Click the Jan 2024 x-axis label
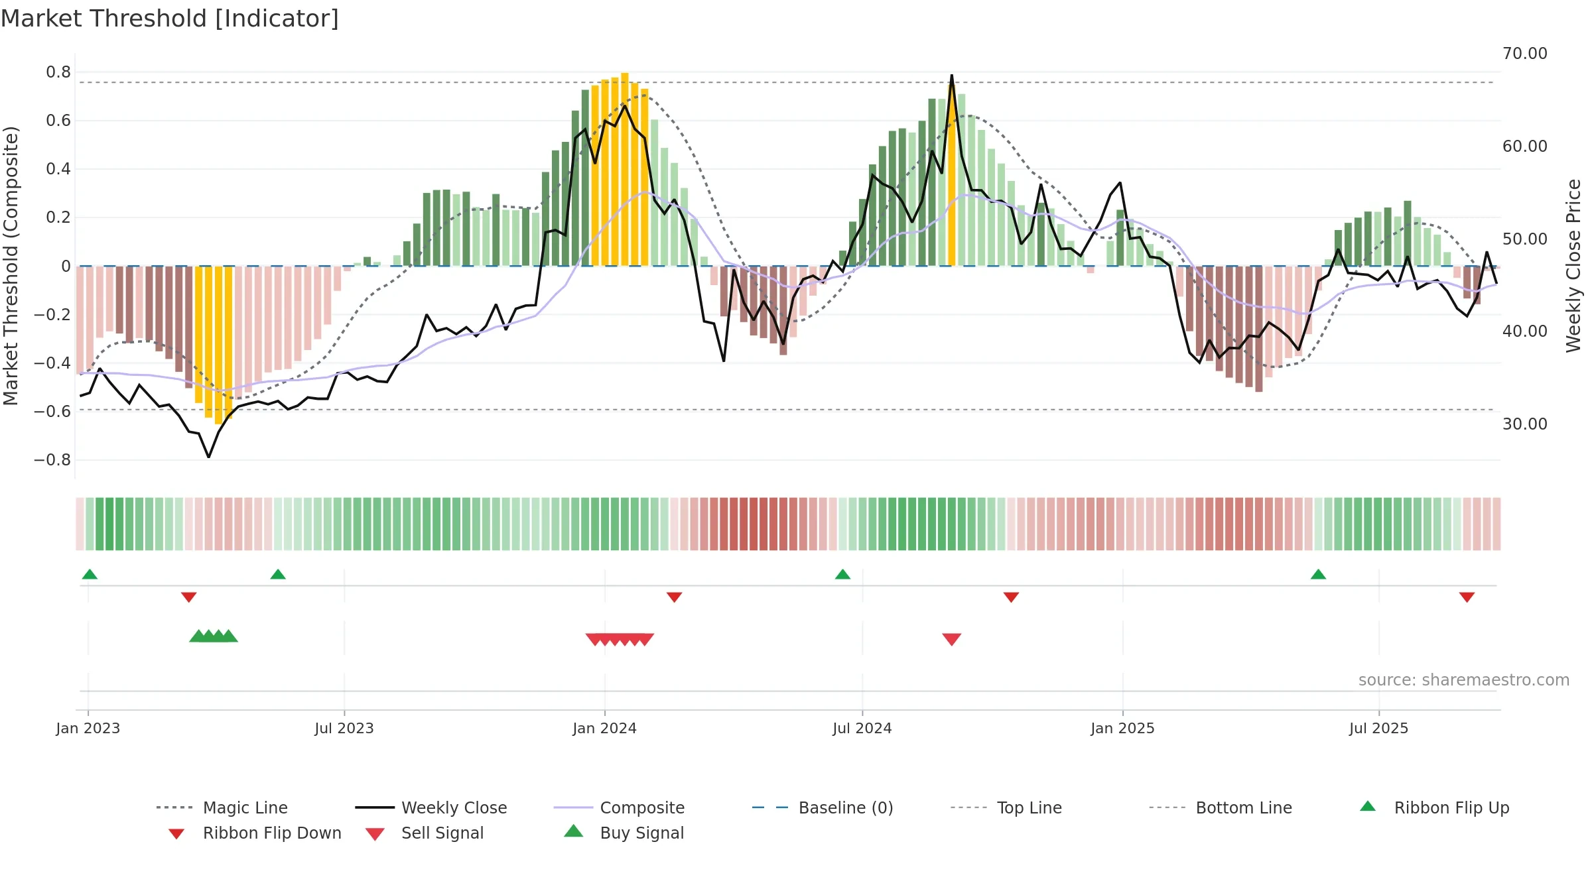The height and width of the screenshot is (895, 1592). coord(605,729)
